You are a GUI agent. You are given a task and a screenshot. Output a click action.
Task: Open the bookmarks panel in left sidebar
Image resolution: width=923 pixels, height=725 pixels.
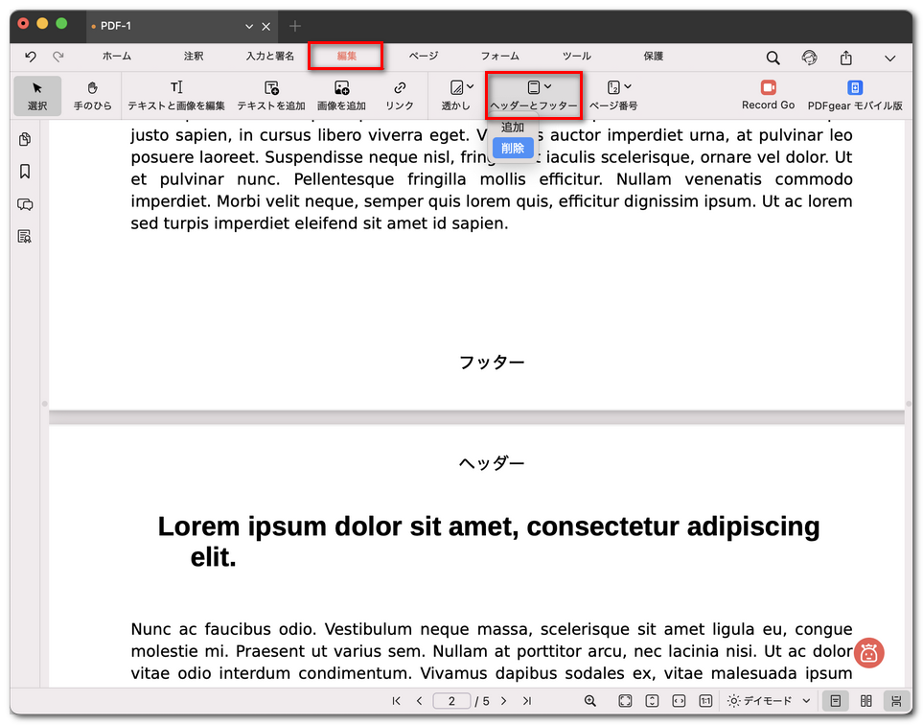click(x=25, y=172)
